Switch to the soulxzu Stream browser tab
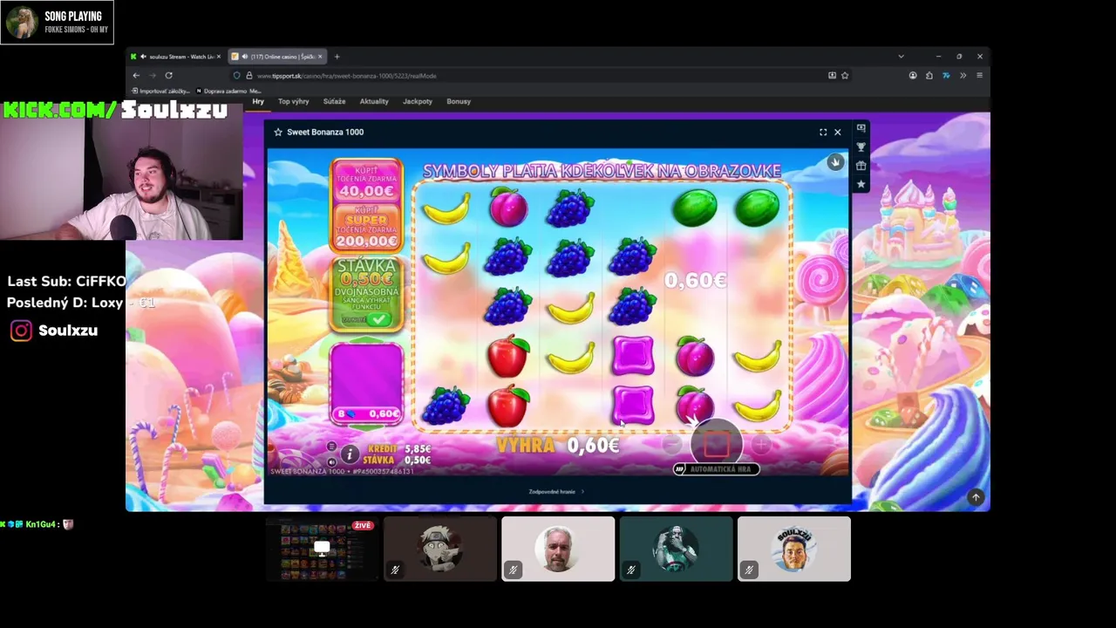 pos(177,57)
